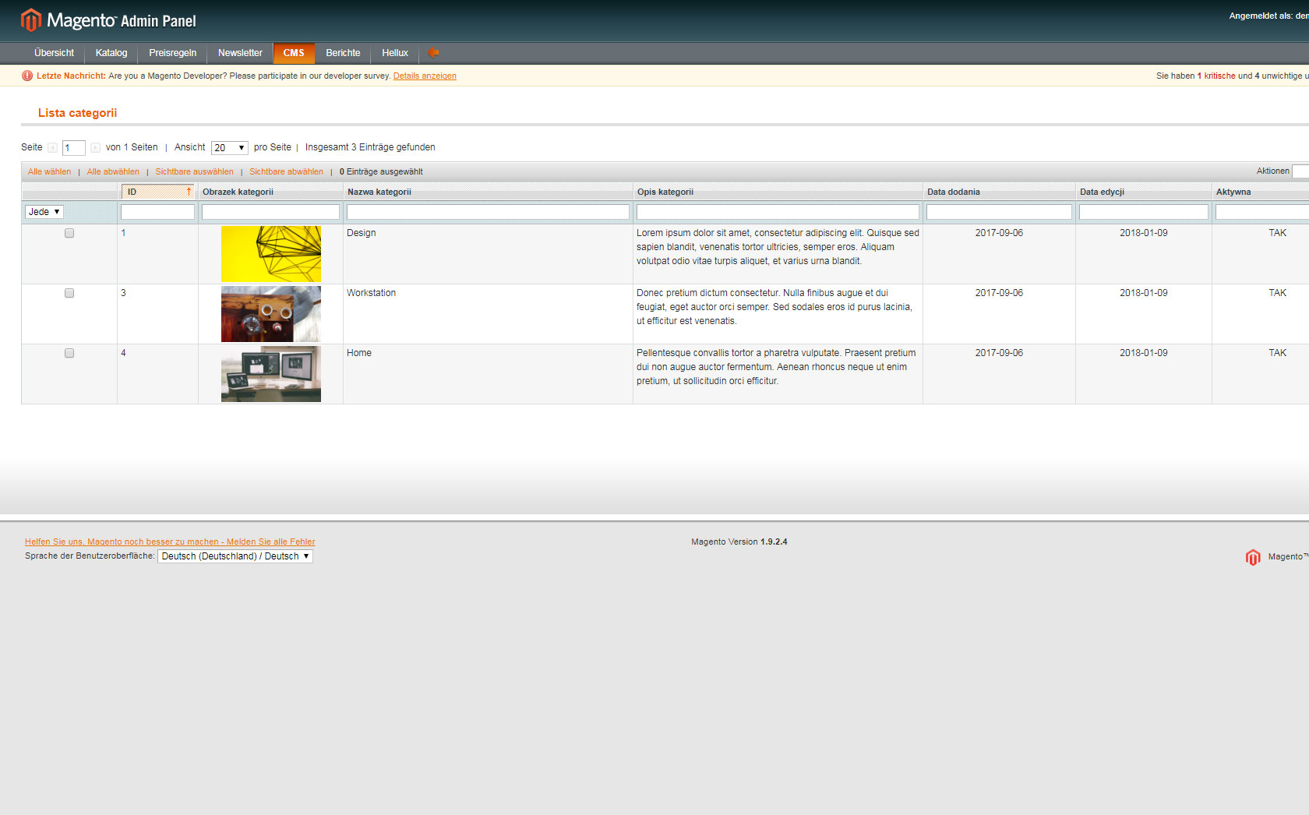Image resolution: width=1309 pixels, height=815 pixels.
Task: Click the Obrazek kategorii filter field
Action: pyautogui.click(x=270, y=212)
